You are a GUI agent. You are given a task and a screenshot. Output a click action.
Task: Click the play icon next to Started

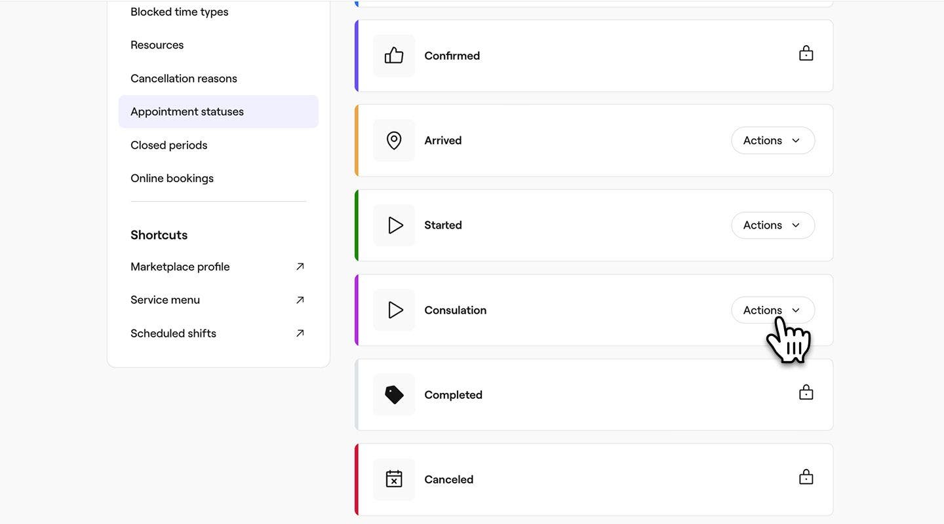click(x=394, y=225)
